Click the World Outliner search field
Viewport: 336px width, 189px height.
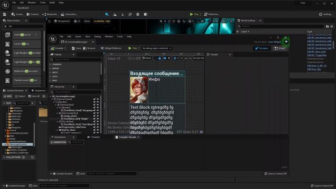pyautogui.click(x=281, y=26)
